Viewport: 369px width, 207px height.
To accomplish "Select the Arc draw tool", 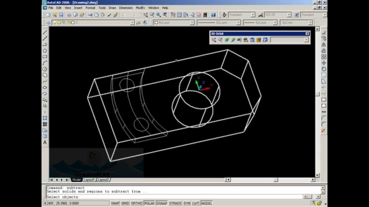I will coord(45,63).
